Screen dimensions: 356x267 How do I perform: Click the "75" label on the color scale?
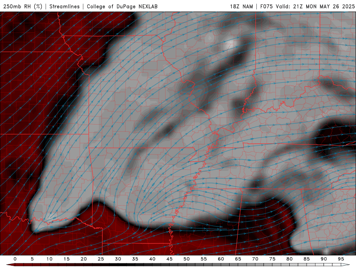pyautogui.click(x=272, y=259)
